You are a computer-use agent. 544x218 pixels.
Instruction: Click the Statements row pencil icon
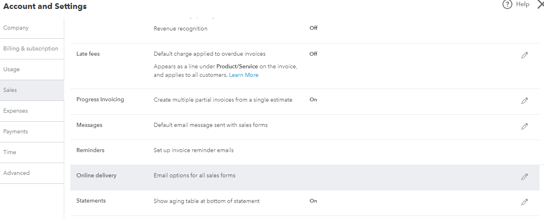click(524, 202)
